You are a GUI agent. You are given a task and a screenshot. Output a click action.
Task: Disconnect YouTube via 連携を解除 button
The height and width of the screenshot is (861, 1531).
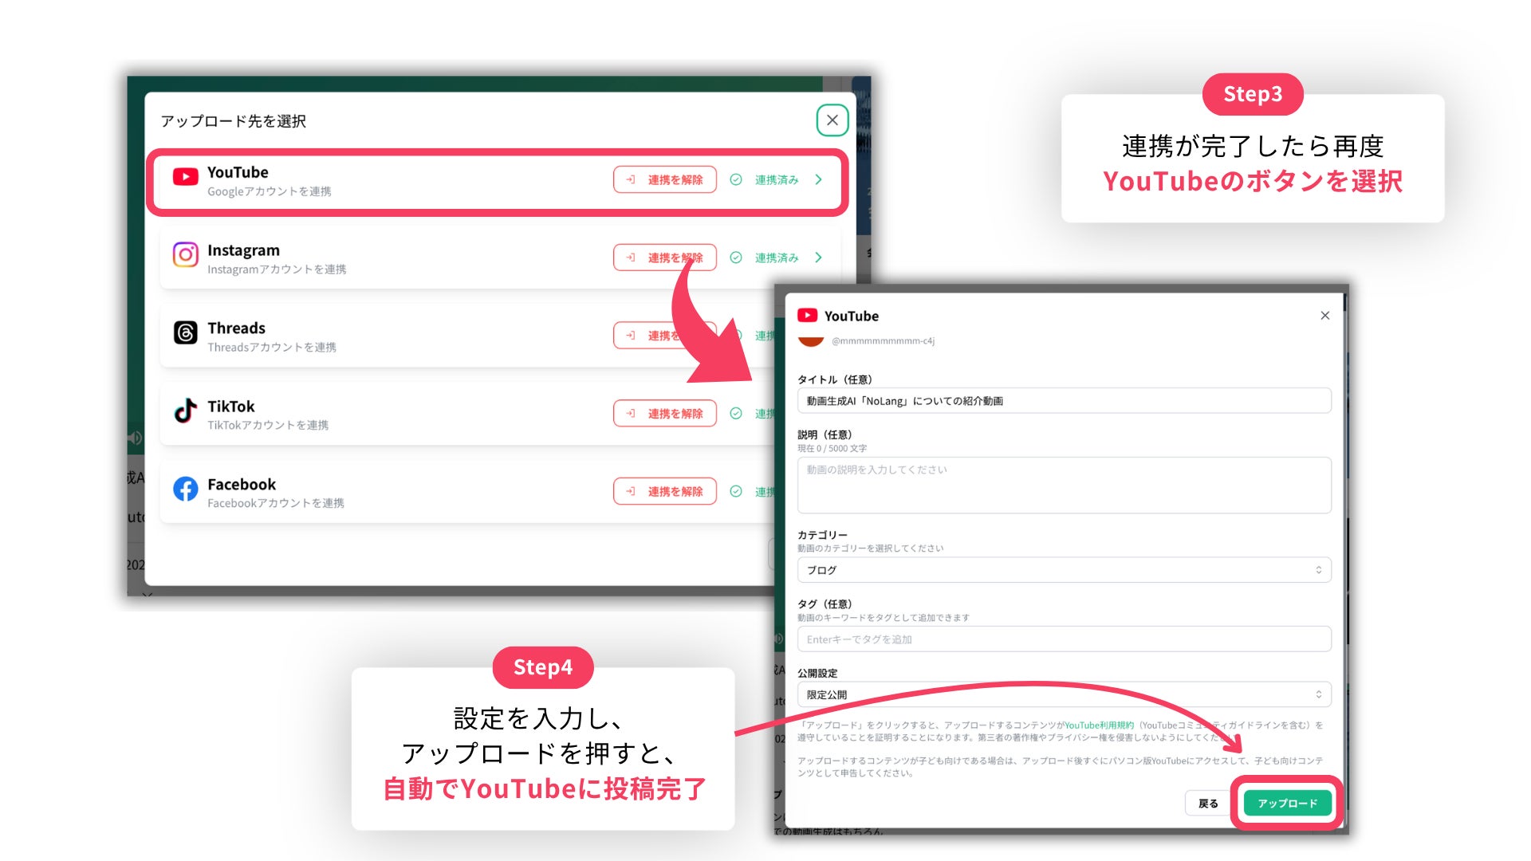pyautogui.click(x=665, y=180)
